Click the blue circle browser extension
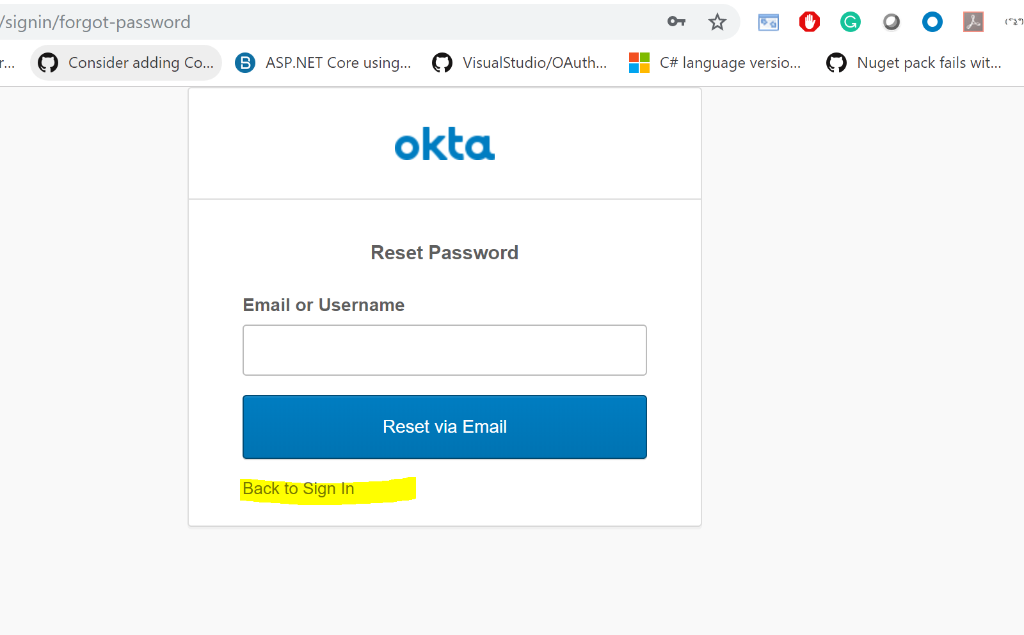1024x635 pixels. [x=932, y=21]
